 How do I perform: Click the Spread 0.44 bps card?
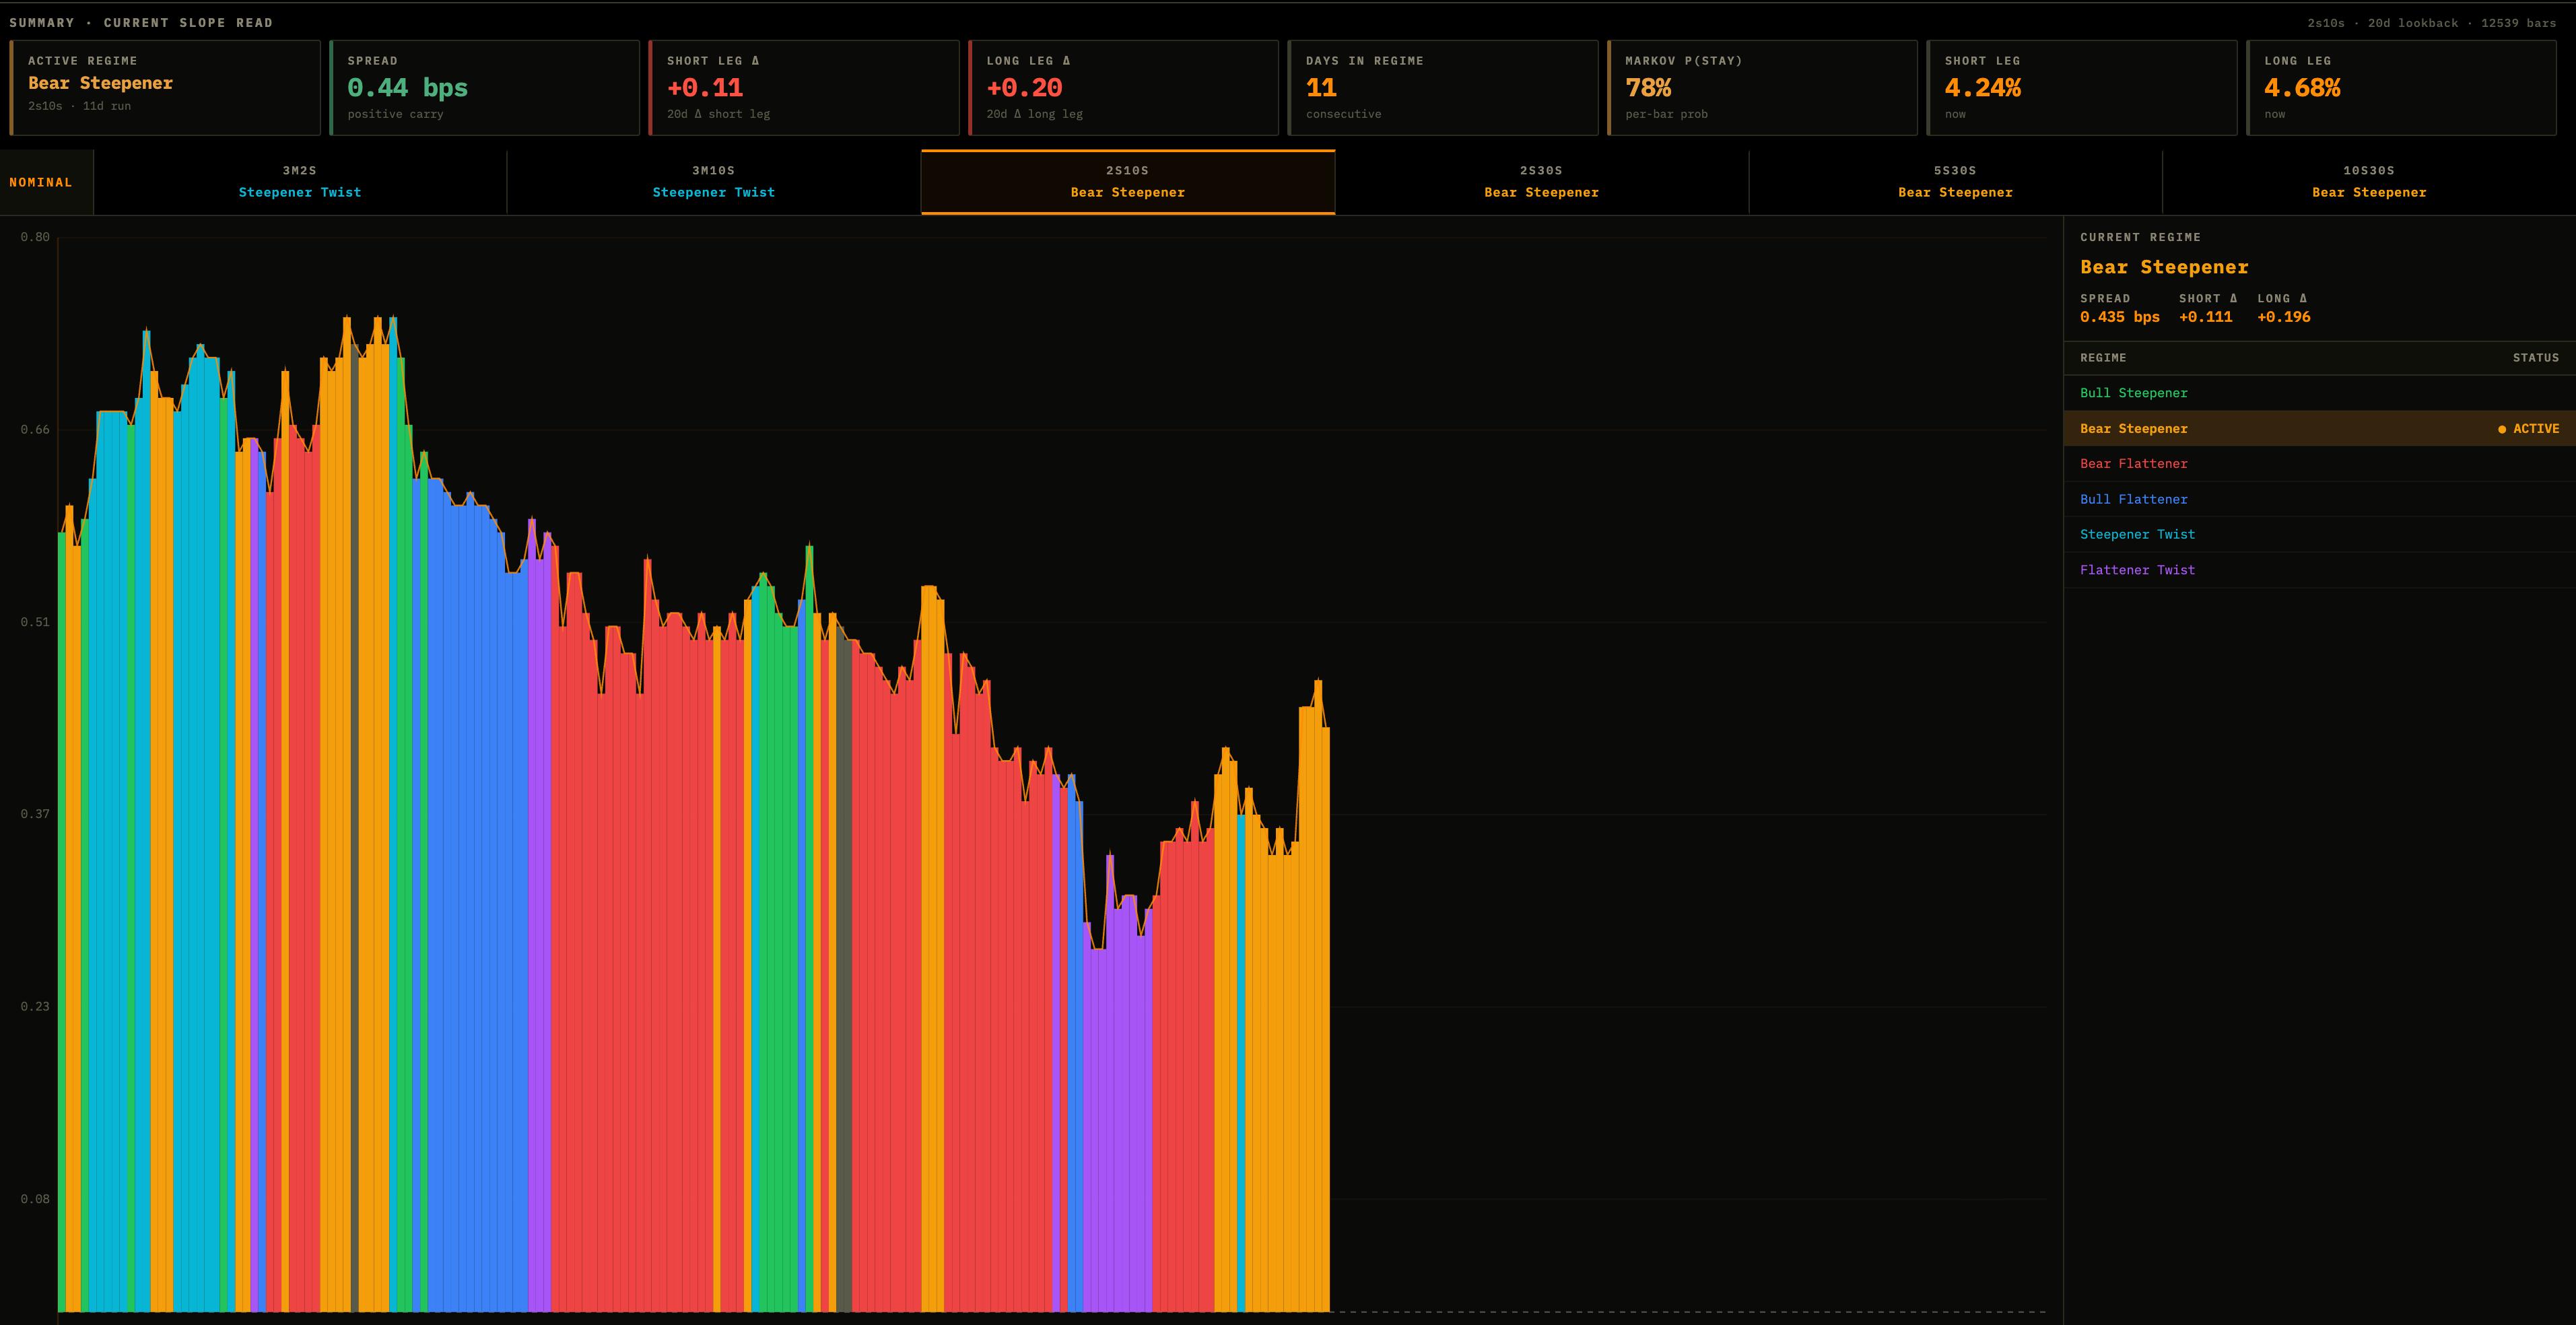tap(484, 88)
